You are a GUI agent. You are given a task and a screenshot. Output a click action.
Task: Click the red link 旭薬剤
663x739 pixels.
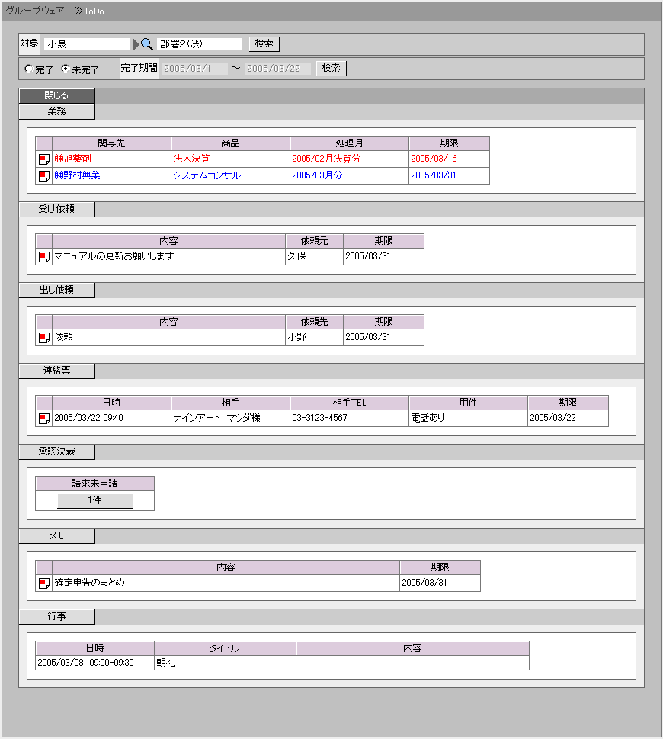coord(73,159)
